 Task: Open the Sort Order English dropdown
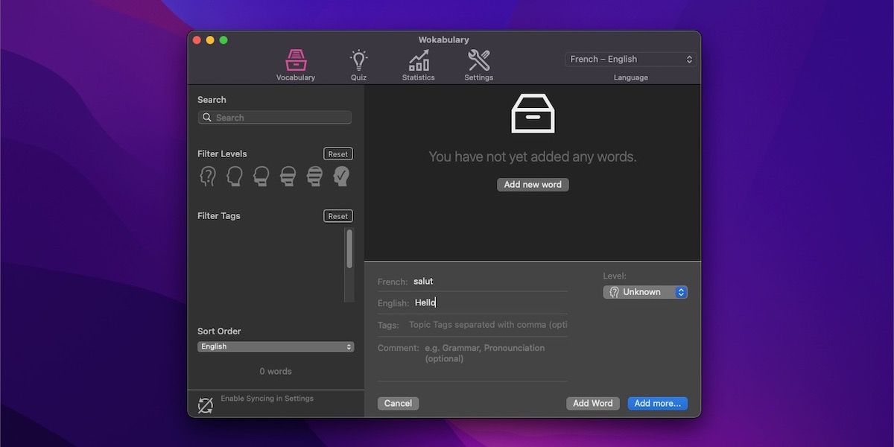coord(276,347)
